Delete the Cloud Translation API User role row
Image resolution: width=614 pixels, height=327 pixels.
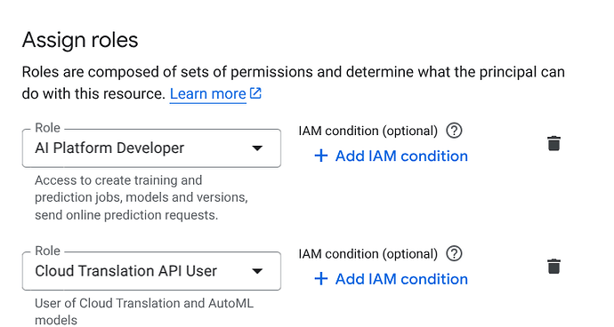point(553,267)
